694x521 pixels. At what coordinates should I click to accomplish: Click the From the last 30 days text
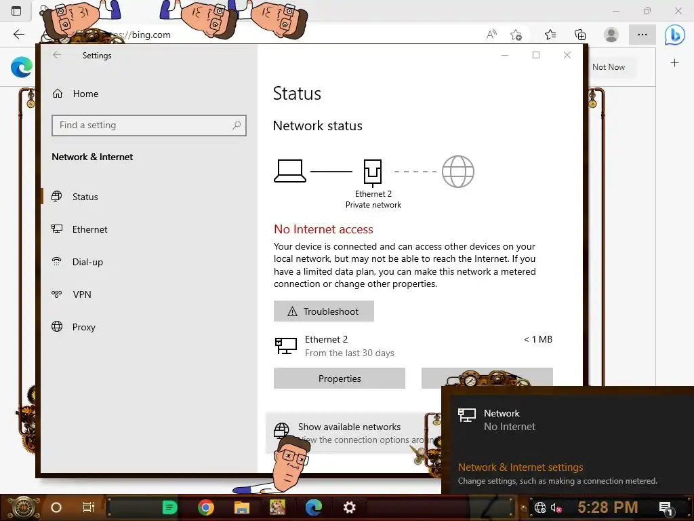pyautogui.click(x=349, y=353)
